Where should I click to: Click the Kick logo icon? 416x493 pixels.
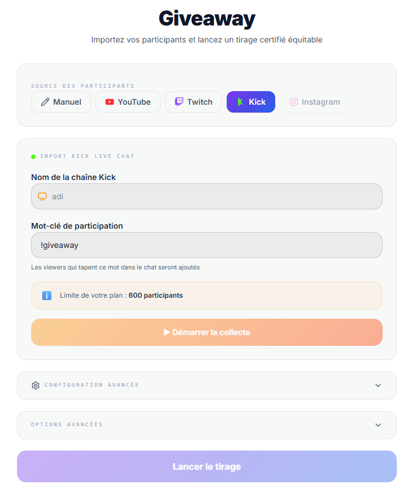tap(240, 102)
